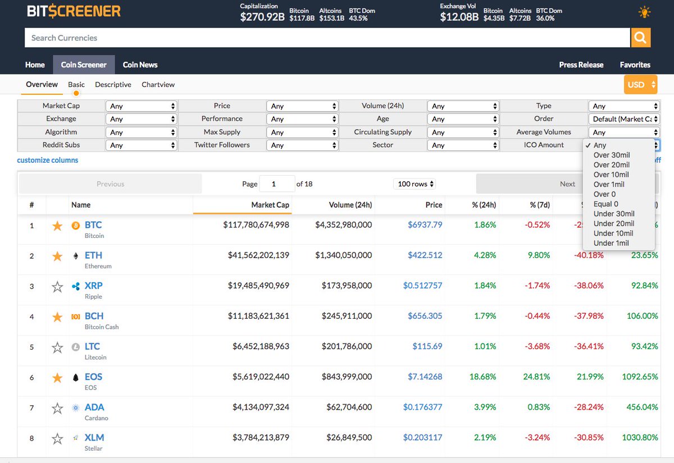Open the Sector filter dropdown

463,145
